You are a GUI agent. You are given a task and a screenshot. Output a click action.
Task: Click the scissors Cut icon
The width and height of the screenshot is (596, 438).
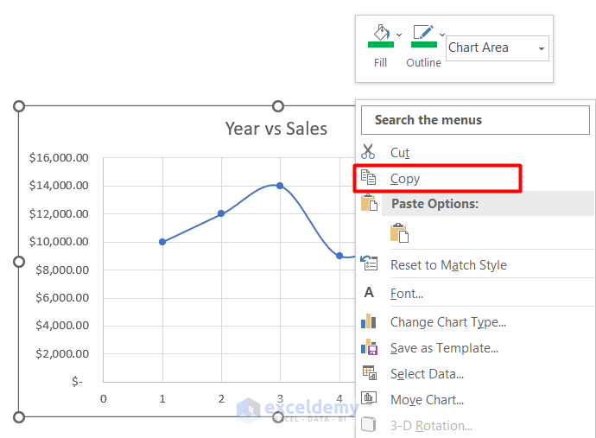tap(369, 152)
